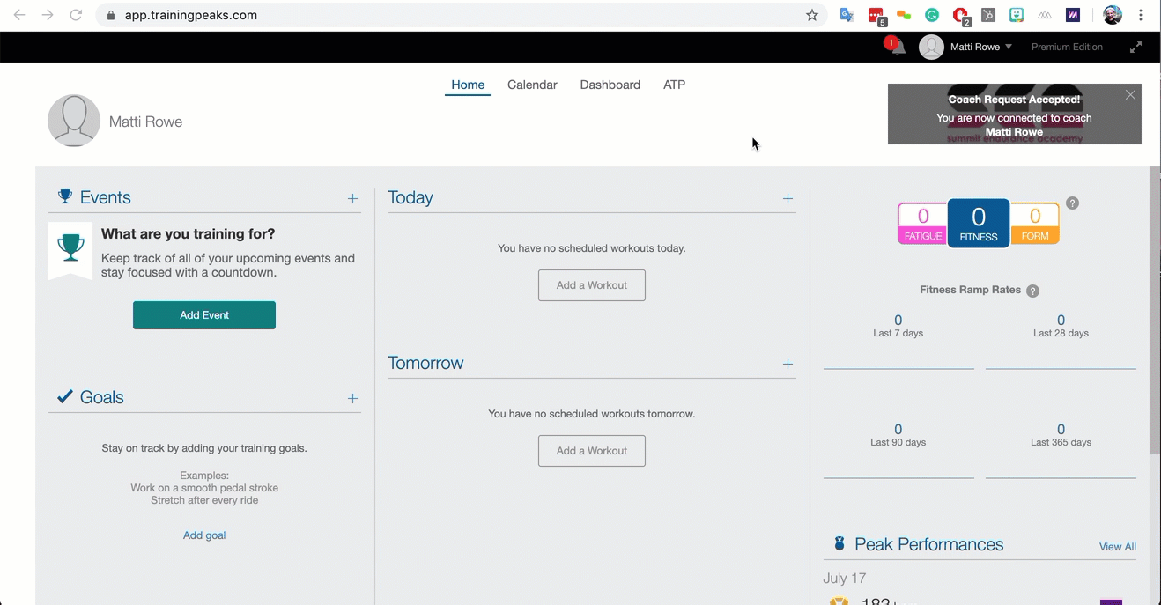Image resolution: width=1161 pixels, height=605 pixels.
Task: Open the Calendar tab
Action: point(532,85)
